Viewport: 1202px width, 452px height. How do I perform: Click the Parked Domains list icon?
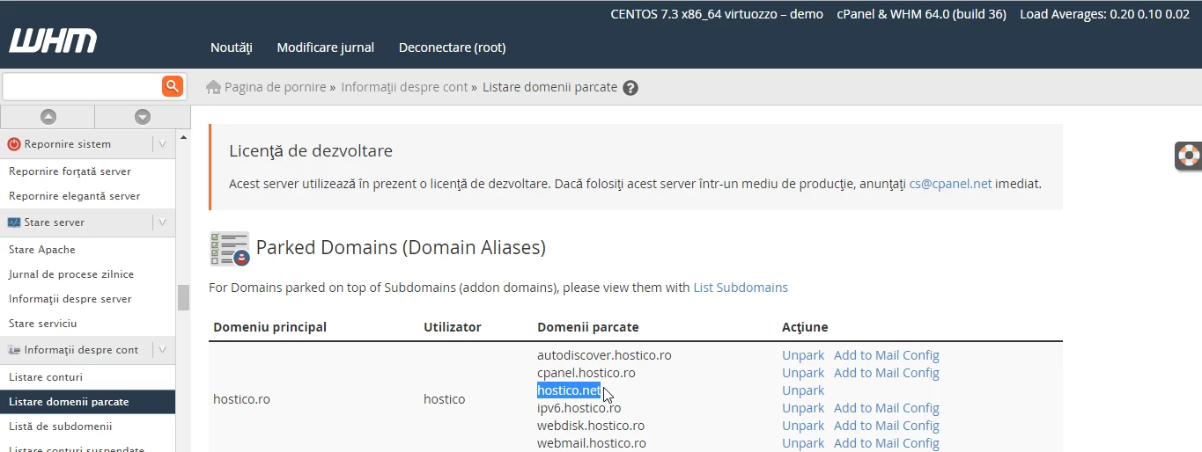pyautogui.click(x=229, y=249)
